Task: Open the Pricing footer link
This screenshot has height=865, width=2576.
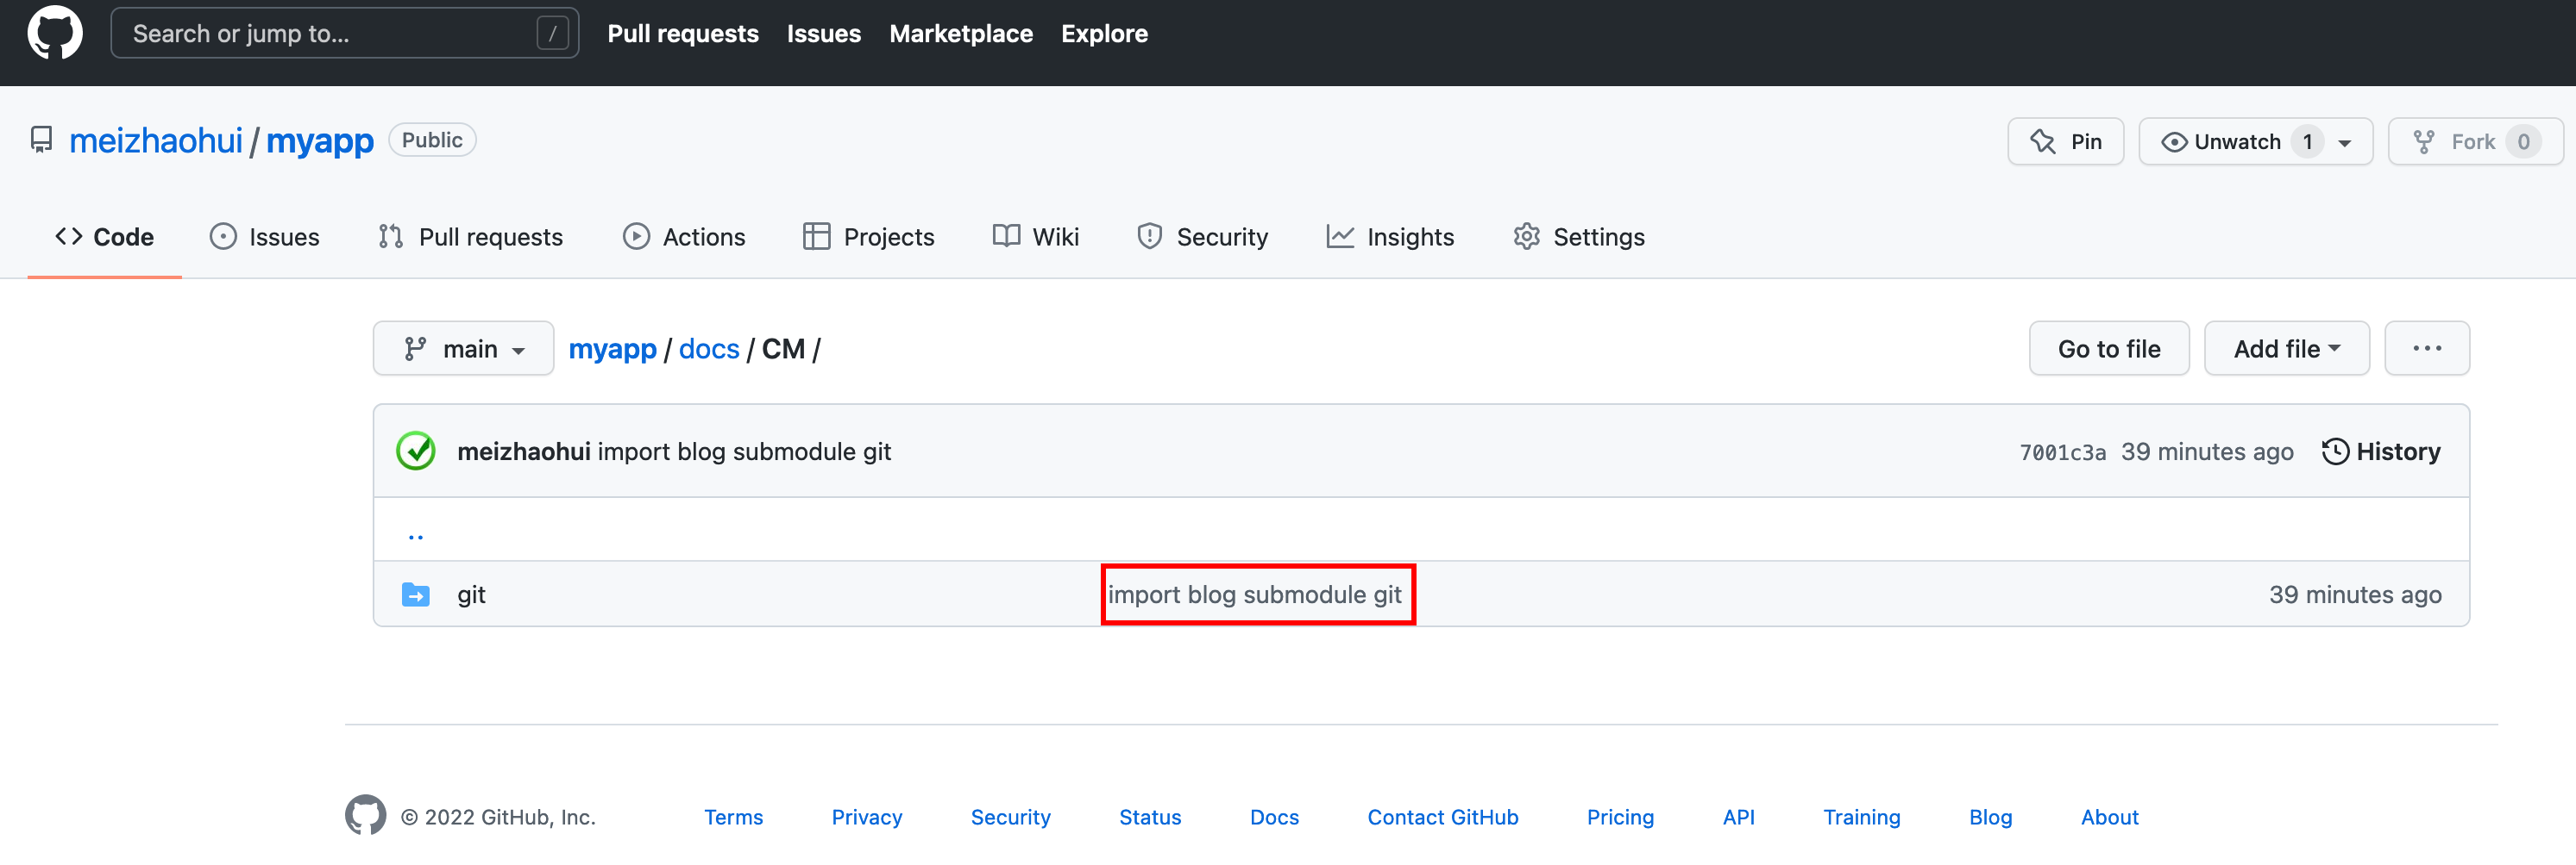Action: (x=1620, y=817)
